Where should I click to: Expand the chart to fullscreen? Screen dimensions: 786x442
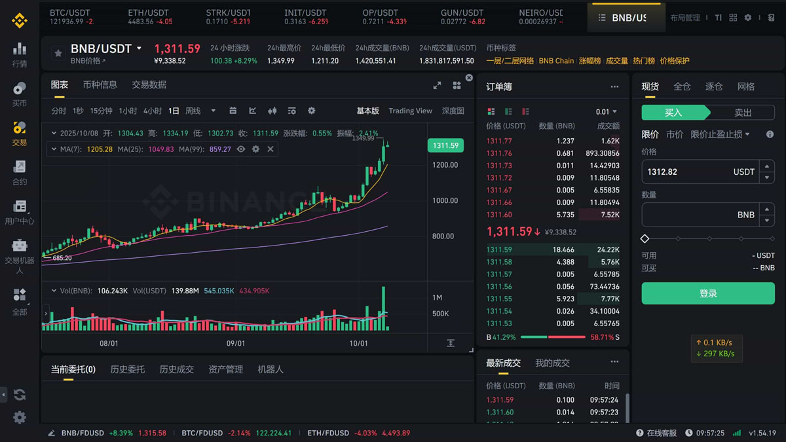point(438,86)
